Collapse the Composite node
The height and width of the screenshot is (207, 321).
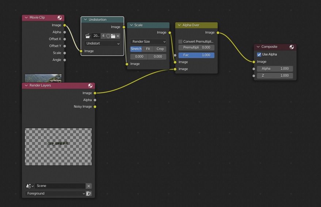coord(258,47)
